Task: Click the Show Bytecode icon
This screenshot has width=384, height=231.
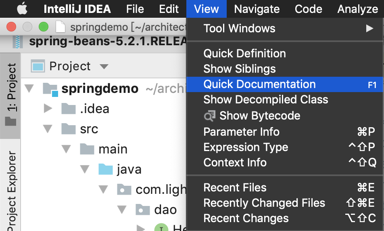Action: (210, 116)
